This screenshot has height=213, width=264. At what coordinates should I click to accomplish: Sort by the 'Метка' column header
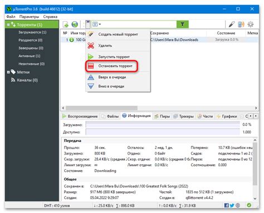pos(252,33)
